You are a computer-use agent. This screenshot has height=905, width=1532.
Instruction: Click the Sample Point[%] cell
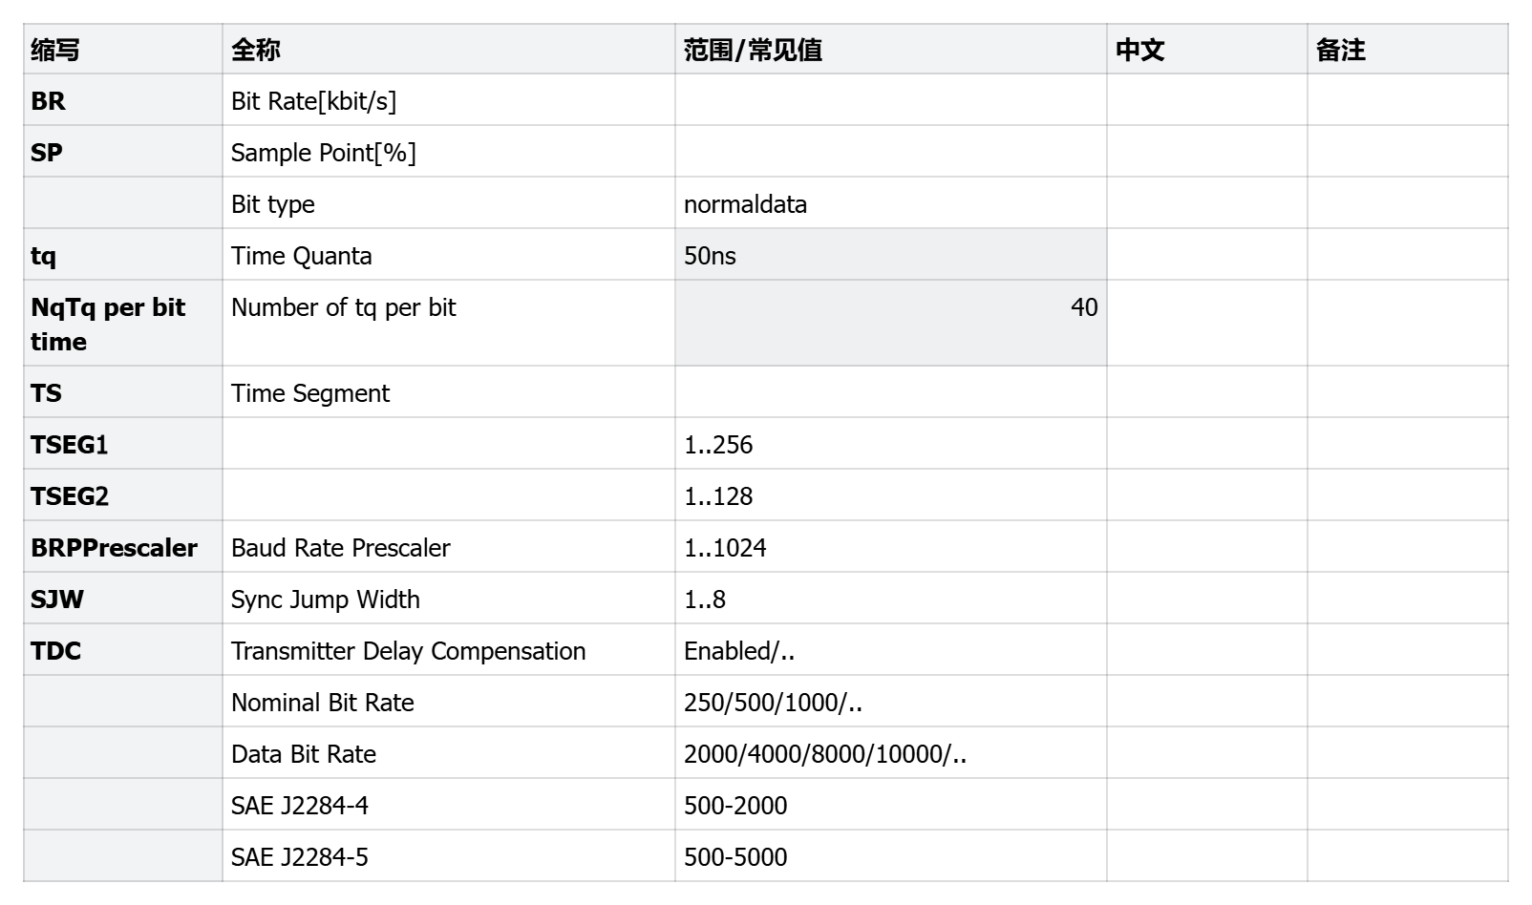448,153
